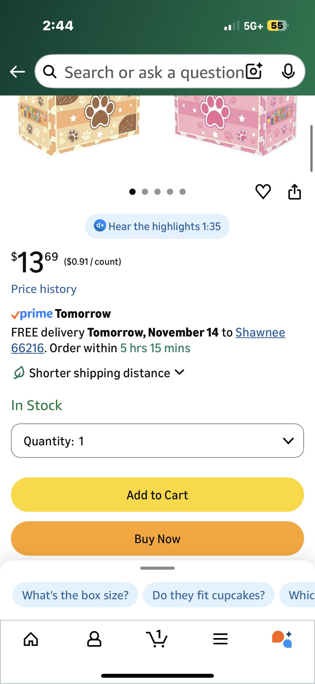The width and height of the screenshot is (315, 684).
Task: Open the Quantity dropdown
Action: click(157, 441)
